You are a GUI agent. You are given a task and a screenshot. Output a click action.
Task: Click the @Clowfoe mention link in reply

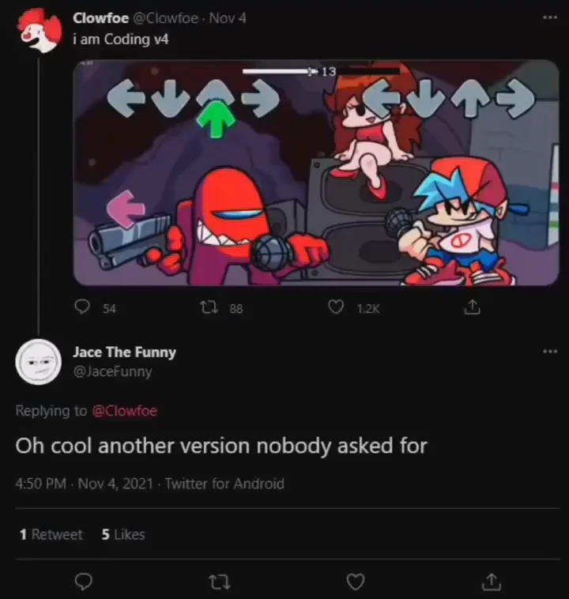coord(125,410)
